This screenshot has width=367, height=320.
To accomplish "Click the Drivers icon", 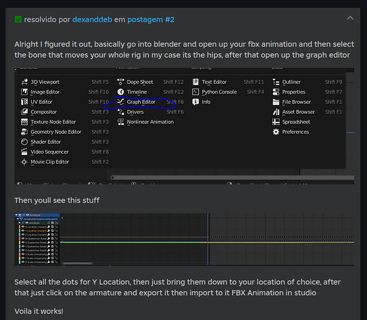I will (x=120, y=112).
